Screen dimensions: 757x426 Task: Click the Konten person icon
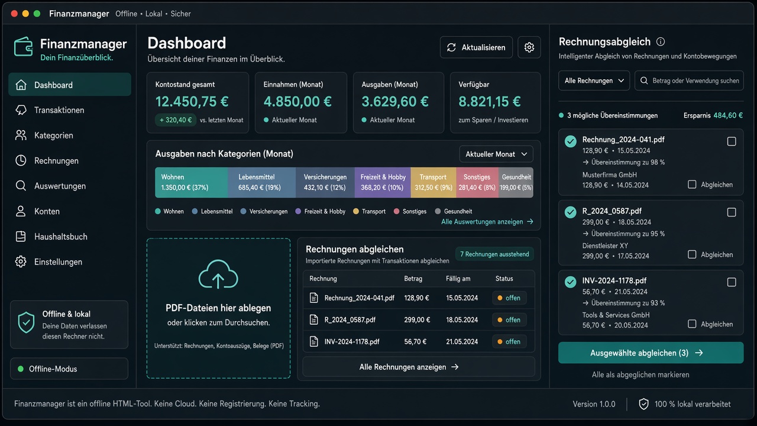(21, 211)
